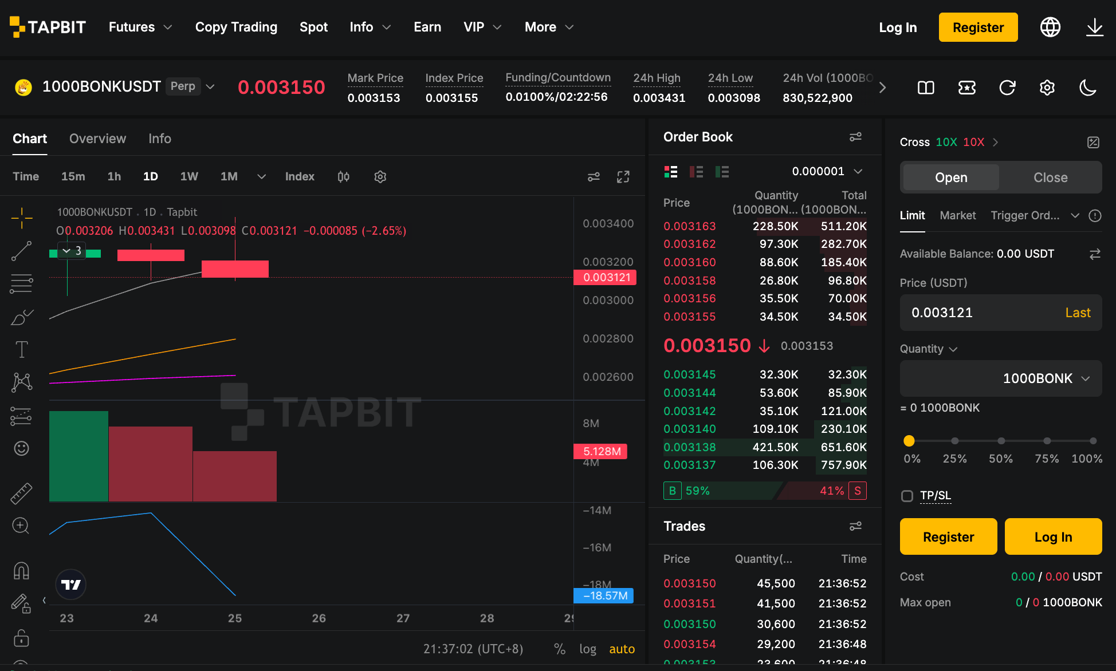1116x671 pixels.
Task: Open chart display preferences sliders icon
Action: [594, 177]
